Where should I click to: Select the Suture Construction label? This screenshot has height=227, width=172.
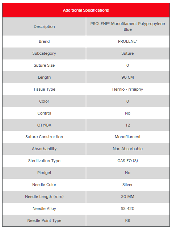coord(44,137)
